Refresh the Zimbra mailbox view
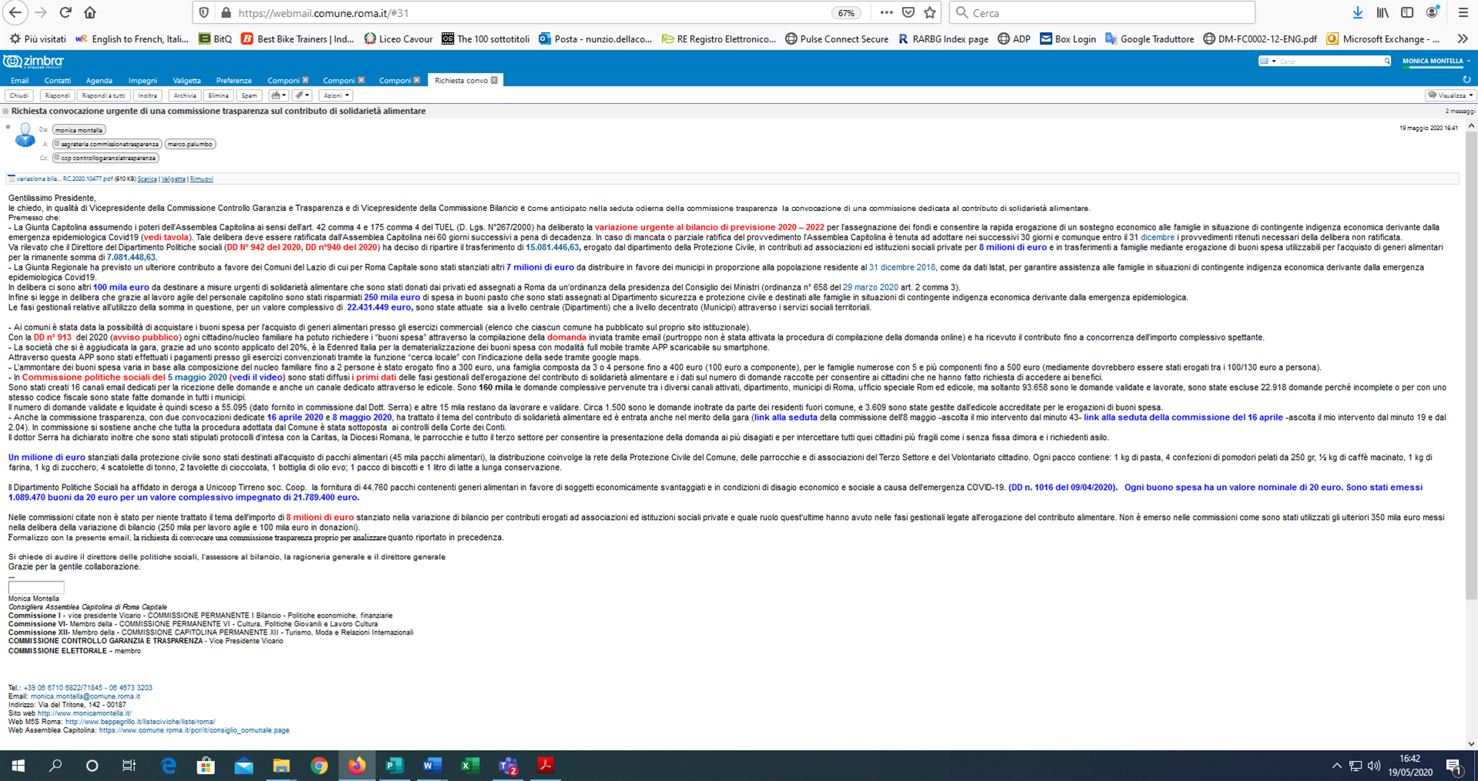Screen dimensions: 1478x781 click(x=1466, y=79)
